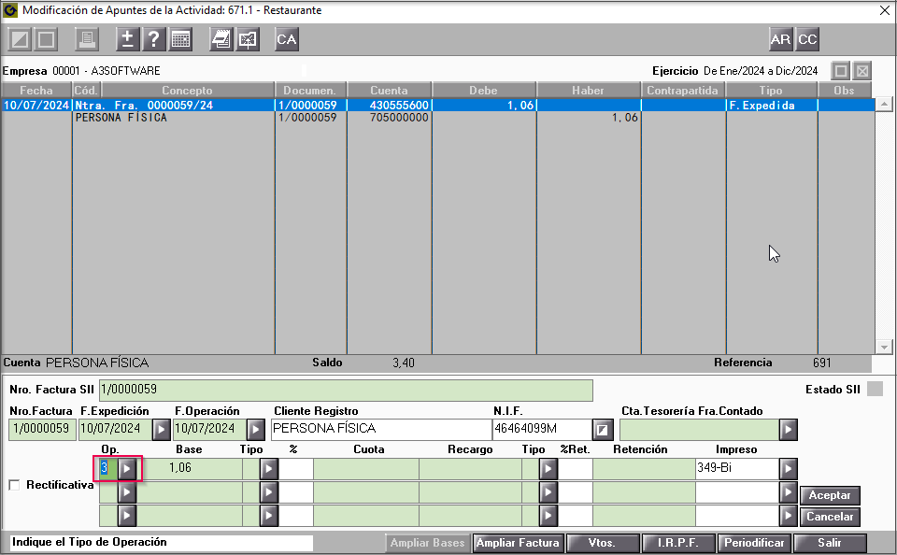Click the Fecha column header
897x555 pixels.
coord(36,91)
